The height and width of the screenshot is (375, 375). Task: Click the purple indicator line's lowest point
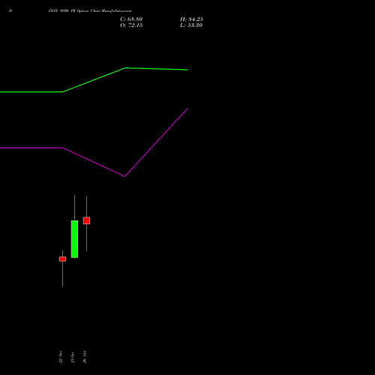tap(125, 176)
